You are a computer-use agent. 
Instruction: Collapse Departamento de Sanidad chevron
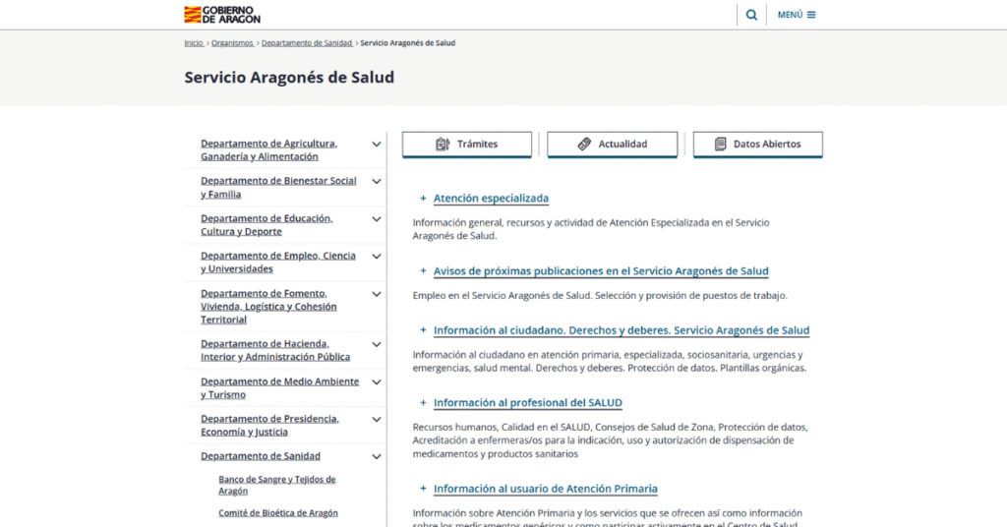tap(377, 457)
